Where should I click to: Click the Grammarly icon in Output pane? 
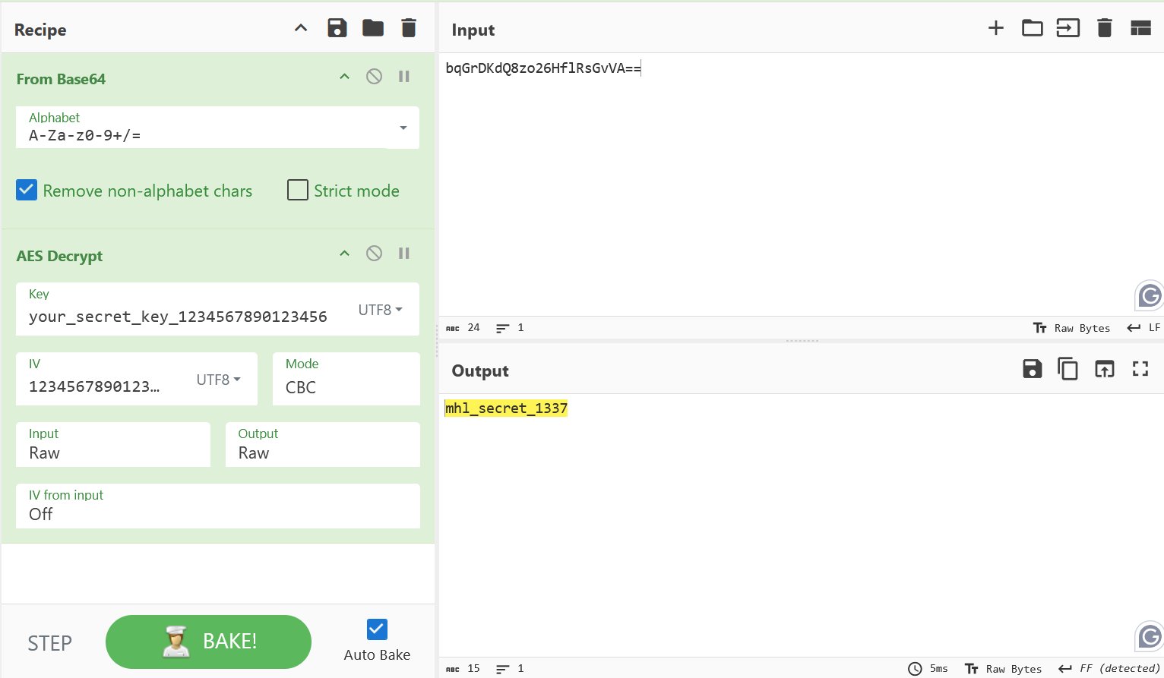(1150, 636)
